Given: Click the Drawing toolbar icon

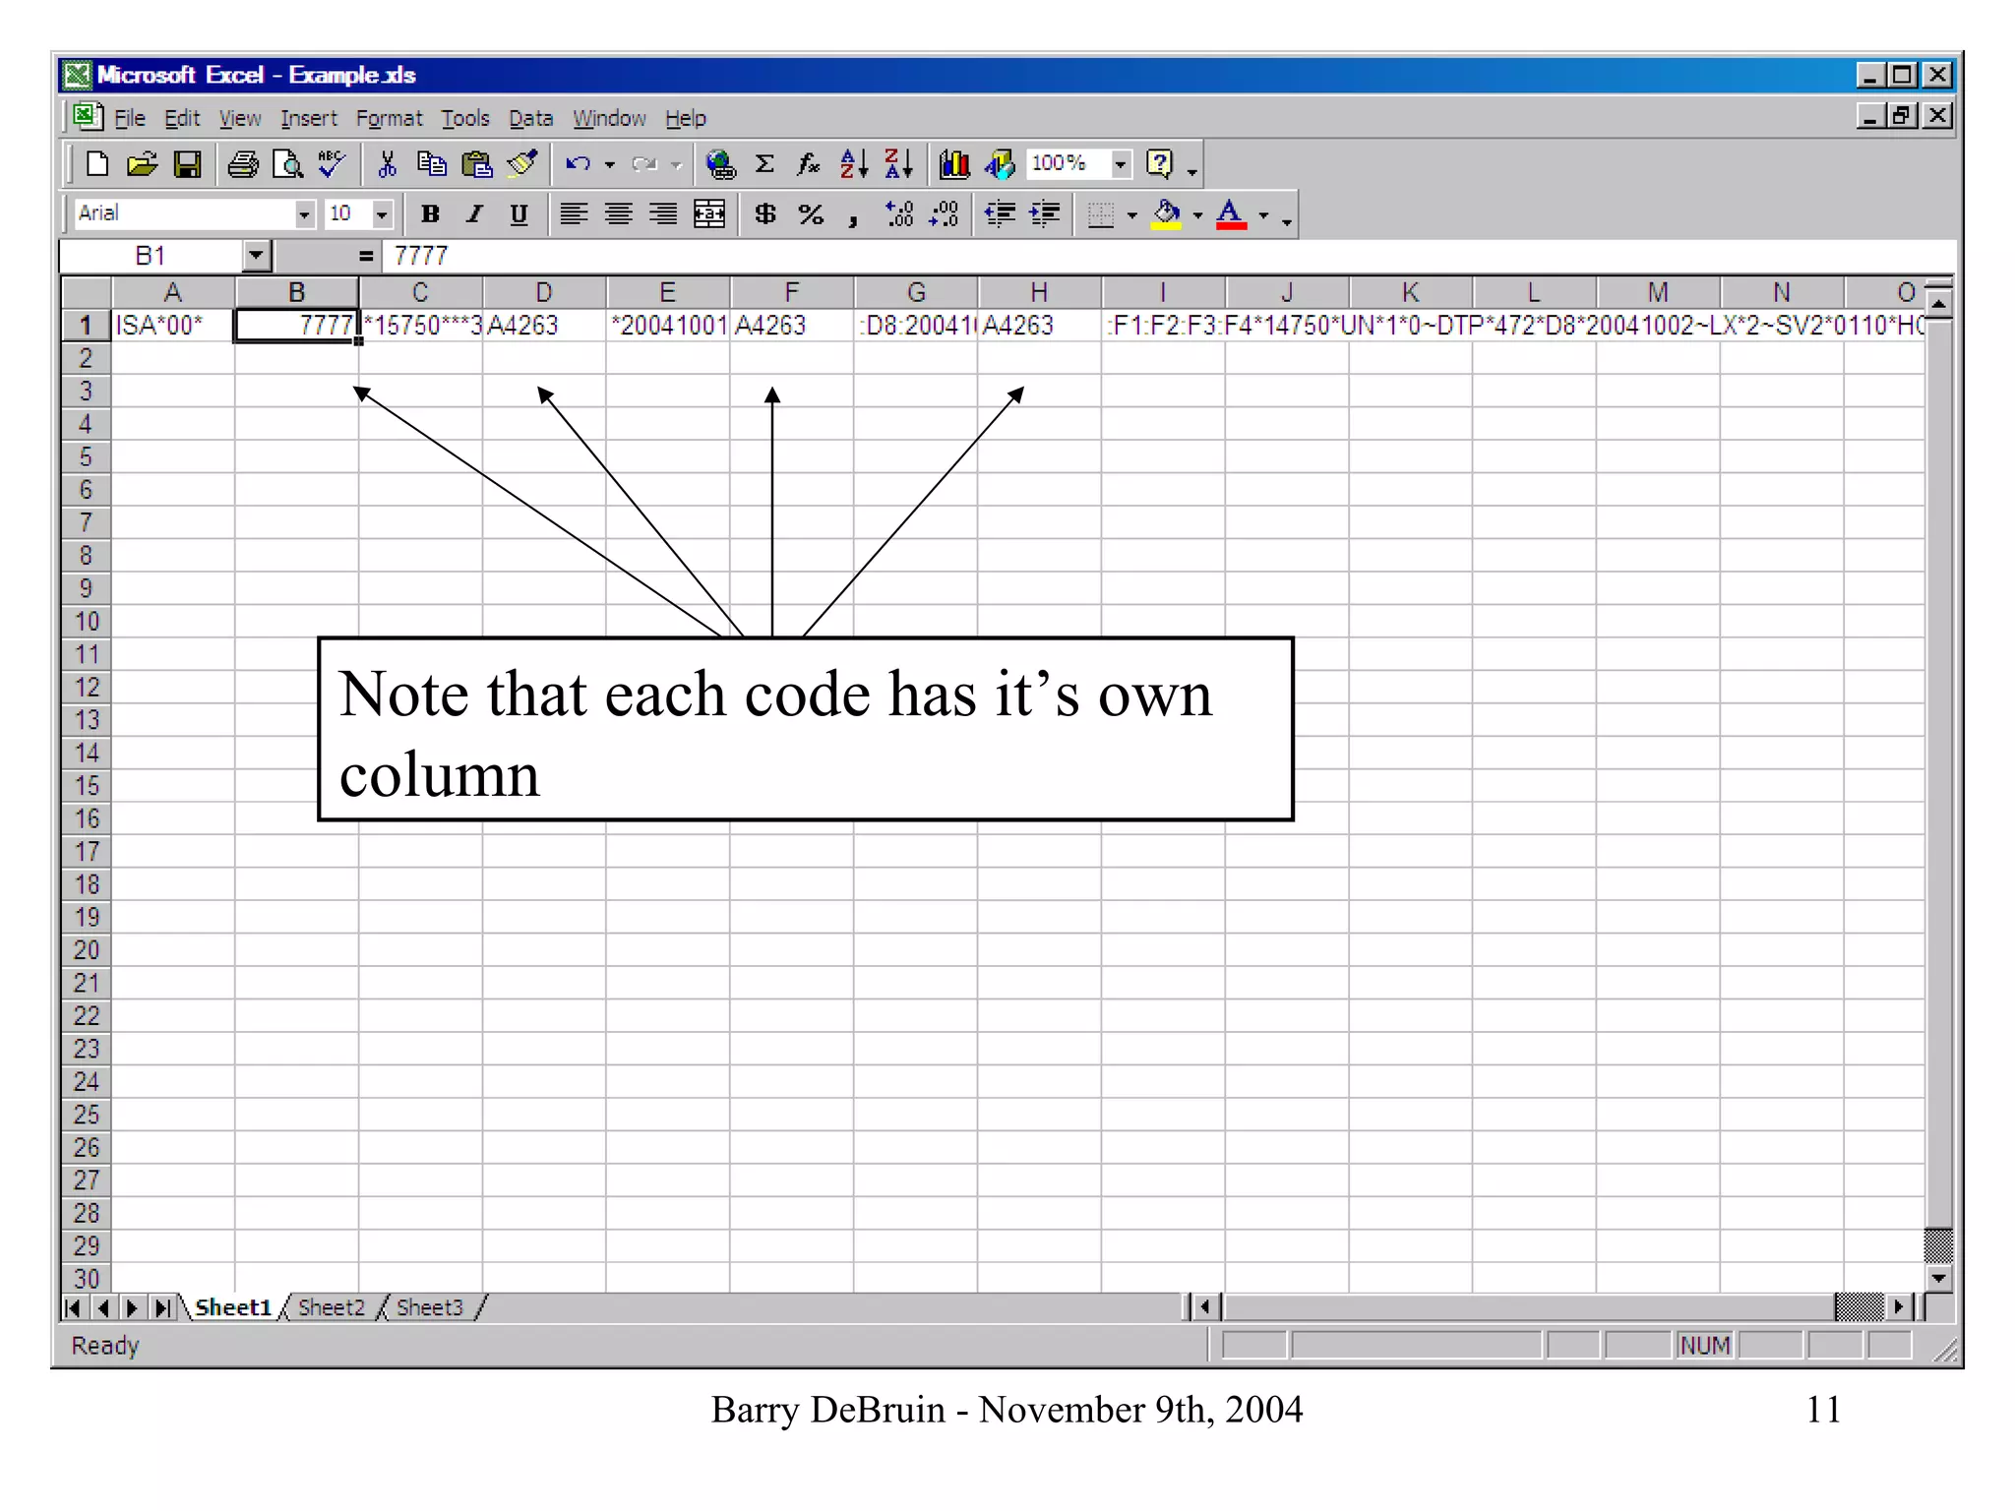Looking at the screenshot, I should pyautogui.click(x=1000, y=164).
